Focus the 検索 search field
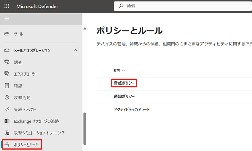This screenshot has width=252, height=151. 183,6
